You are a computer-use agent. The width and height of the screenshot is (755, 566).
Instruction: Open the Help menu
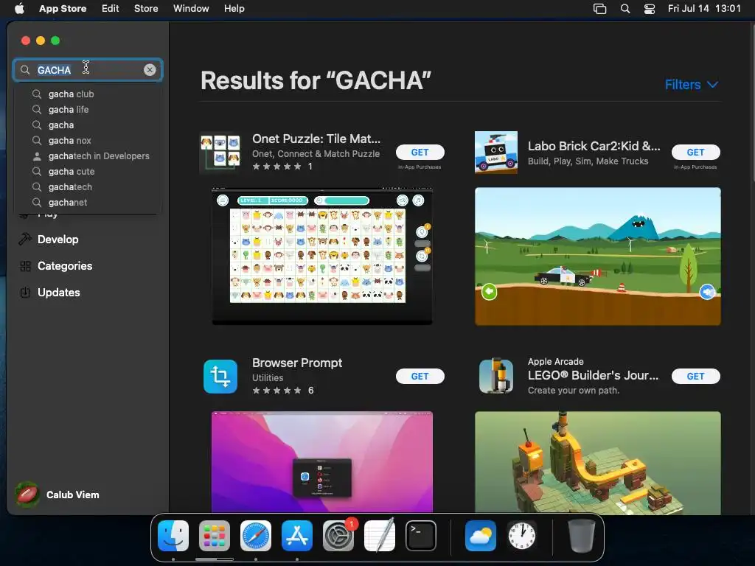coord(234,8)
